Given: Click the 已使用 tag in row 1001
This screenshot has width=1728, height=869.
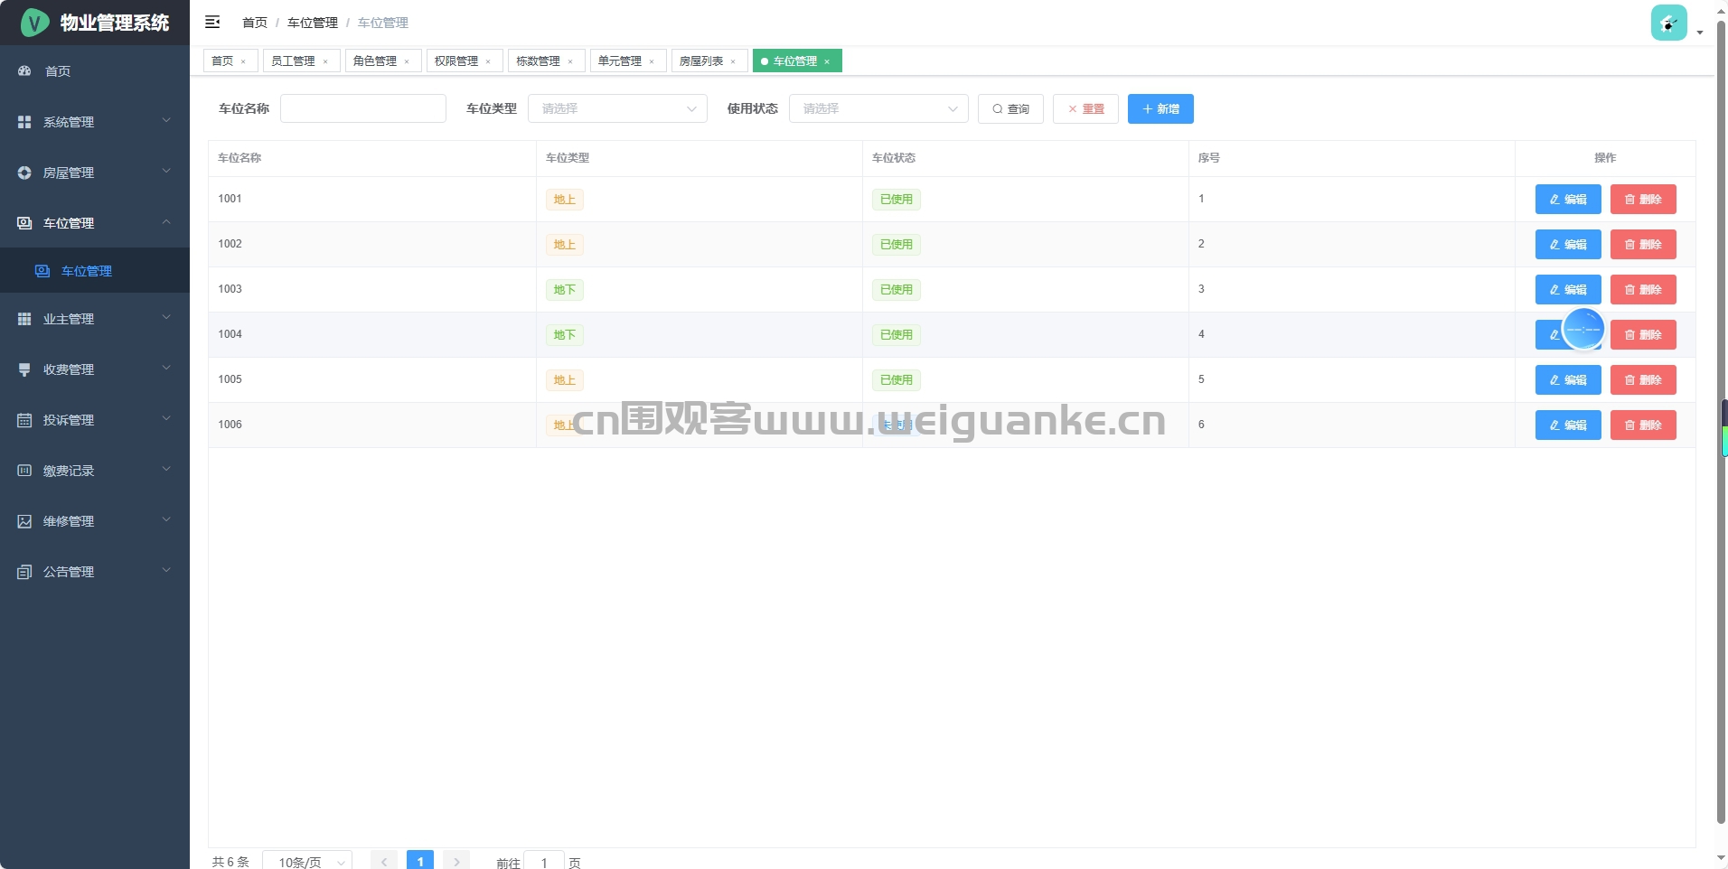Looking at the screenshot, I should 897,199.
